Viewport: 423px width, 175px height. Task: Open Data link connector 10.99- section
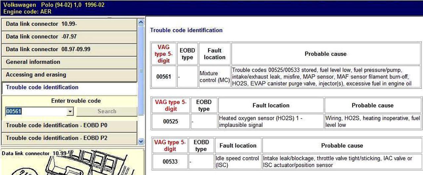pos(69,24)
